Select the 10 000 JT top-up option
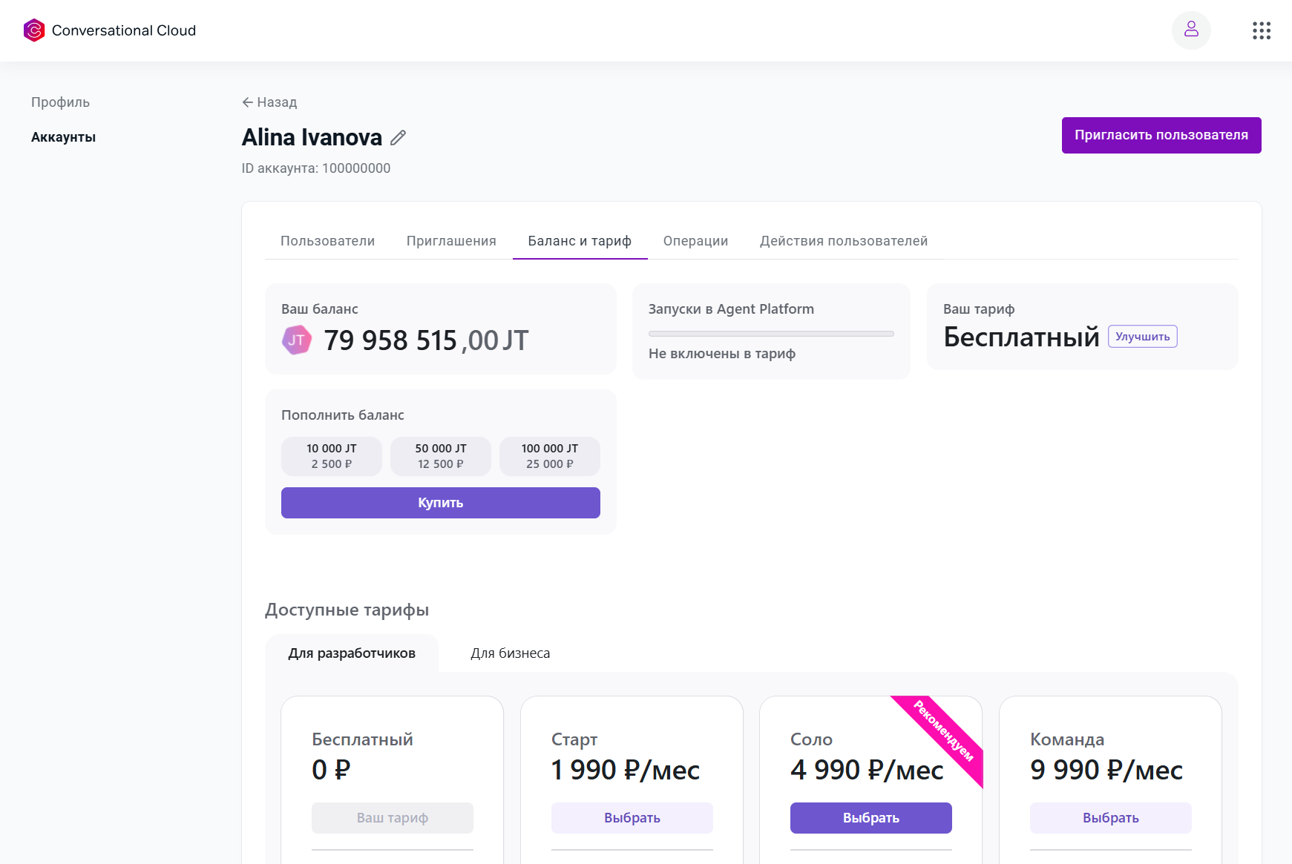1292x864 pixels. (x=332, y=456)
